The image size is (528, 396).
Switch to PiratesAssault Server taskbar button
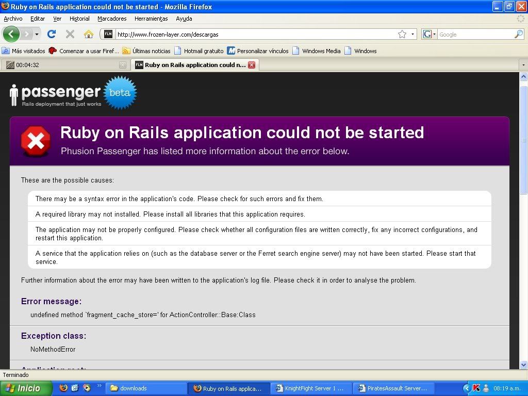point(393,389)
